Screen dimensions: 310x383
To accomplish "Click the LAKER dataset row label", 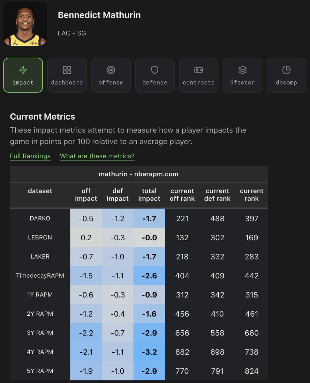I will tap(40, 257).
